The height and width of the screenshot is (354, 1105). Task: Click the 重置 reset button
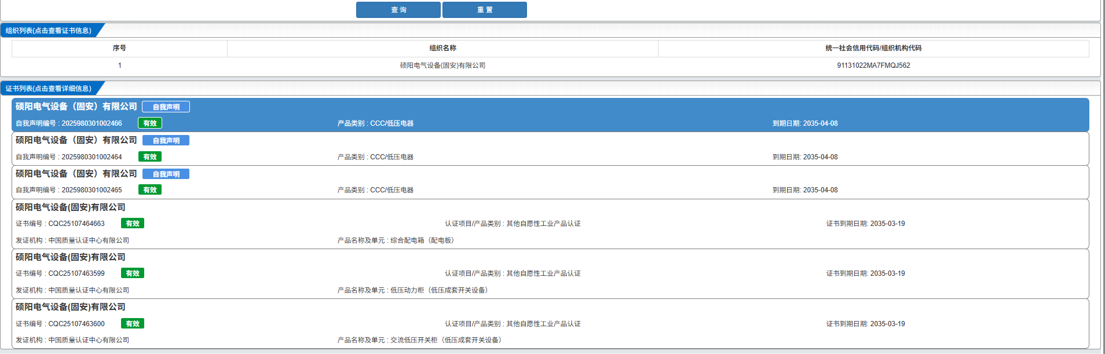point(484,10)
